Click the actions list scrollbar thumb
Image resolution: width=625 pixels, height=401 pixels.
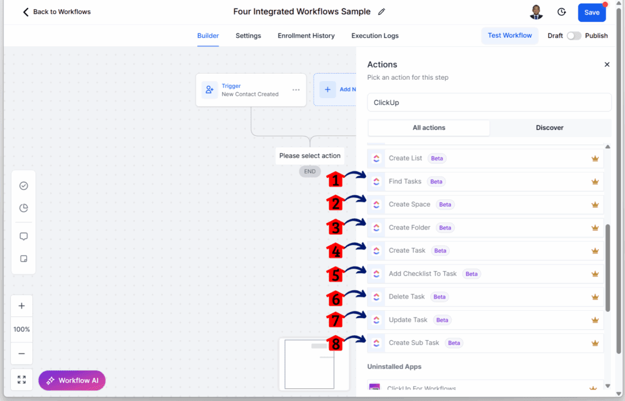click(x=608, y=268)
